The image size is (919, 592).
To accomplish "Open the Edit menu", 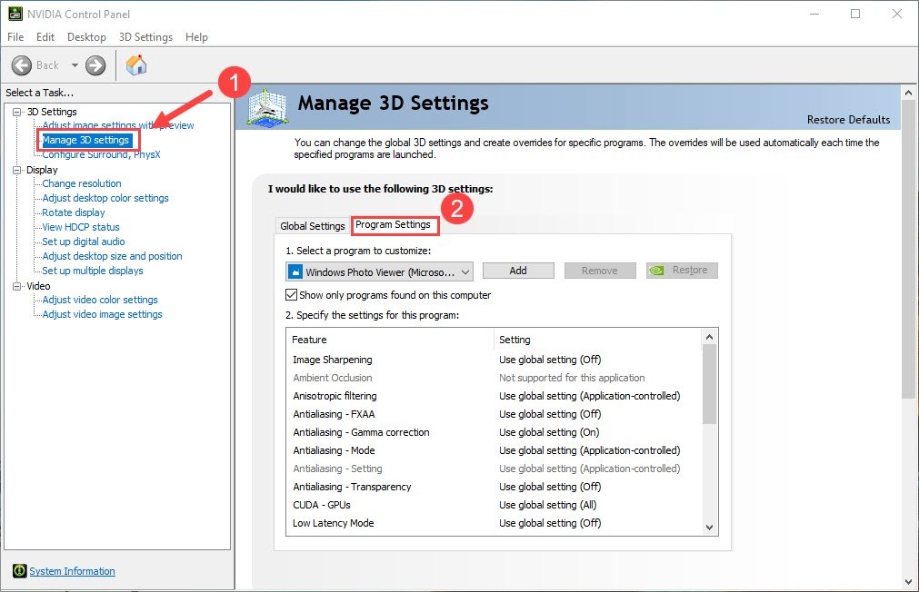I will pyautogui.click(x=45, y=37).
